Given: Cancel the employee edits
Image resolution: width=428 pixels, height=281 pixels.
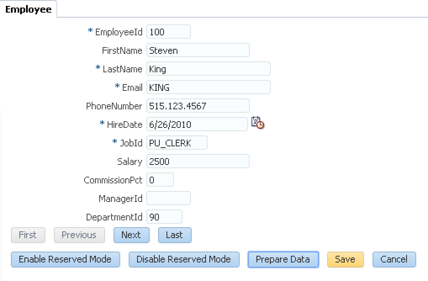Looking at the screenshot, I should [x=394, y=259].
